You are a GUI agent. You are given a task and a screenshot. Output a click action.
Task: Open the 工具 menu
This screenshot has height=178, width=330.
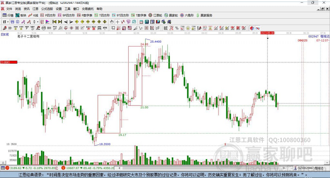pos(67,9)
